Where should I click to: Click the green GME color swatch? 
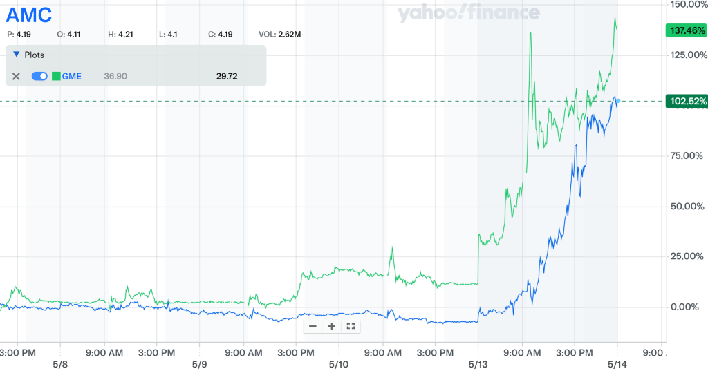[x=56, y=76]
